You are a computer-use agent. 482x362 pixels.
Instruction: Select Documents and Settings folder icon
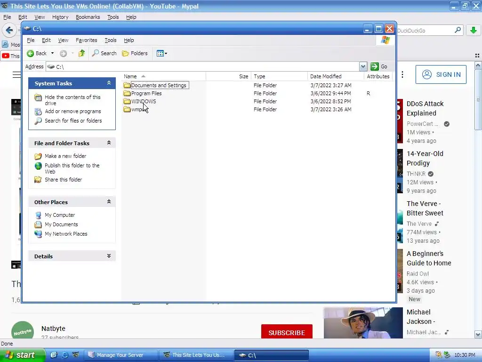(x=127, y=85)
